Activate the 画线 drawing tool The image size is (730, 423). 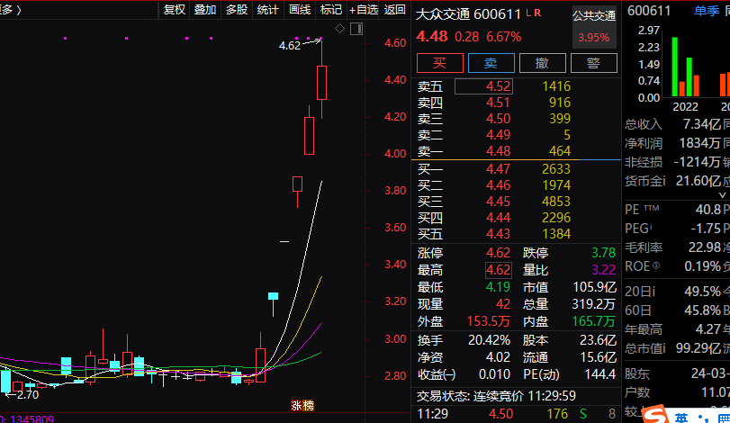tap(300, 10)
